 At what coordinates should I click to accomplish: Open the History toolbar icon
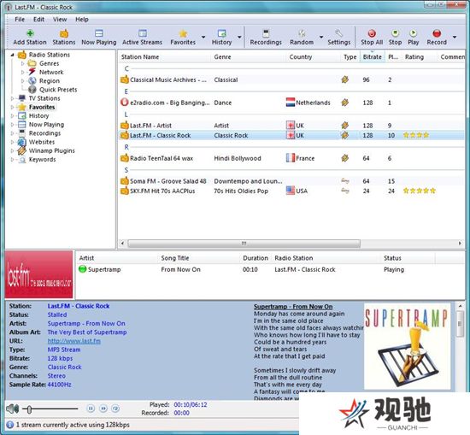tap(222, 33)
